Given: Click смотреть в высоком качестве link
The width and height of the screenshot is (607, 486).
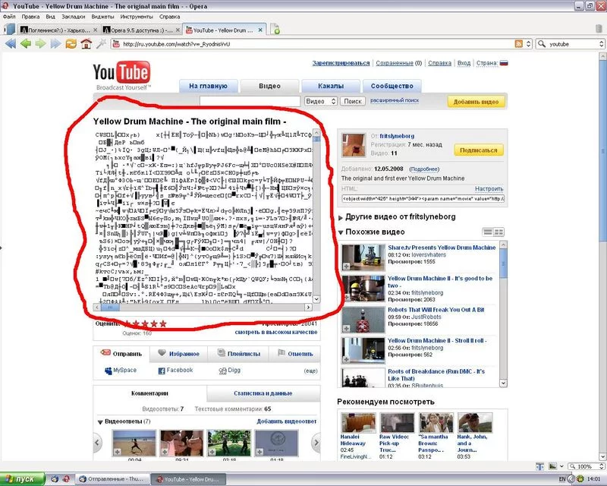Looking at the screenshot, I should (x=276, y=332).
